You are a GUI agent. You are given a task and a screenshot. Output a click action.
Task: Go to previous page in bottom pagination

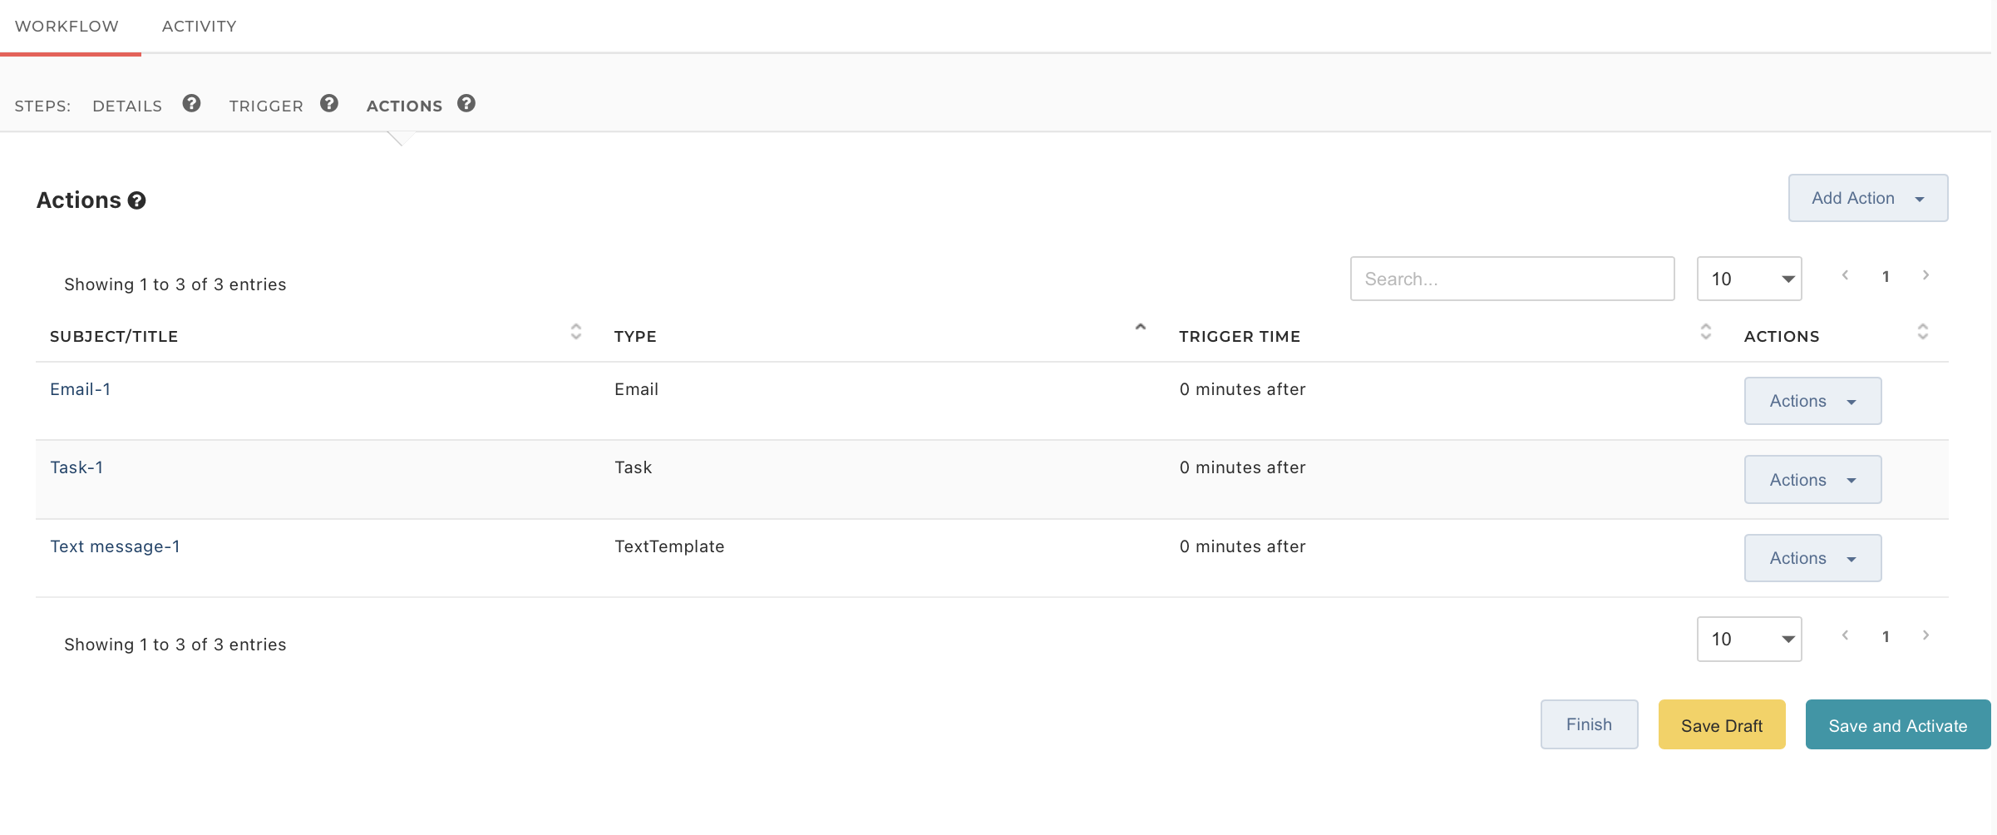1845,636
